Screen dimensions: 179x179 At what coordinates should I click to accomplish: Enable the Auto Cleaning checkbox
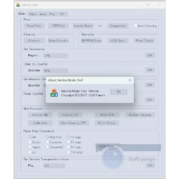135,26
